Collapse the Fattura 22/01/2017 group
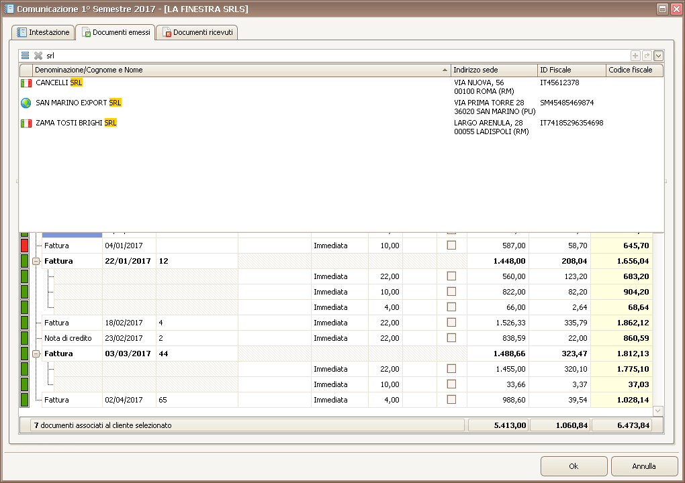 click(36, 261)
